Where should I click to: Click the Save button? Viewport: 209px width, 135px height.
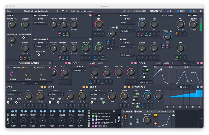click(x=79, y=11)
